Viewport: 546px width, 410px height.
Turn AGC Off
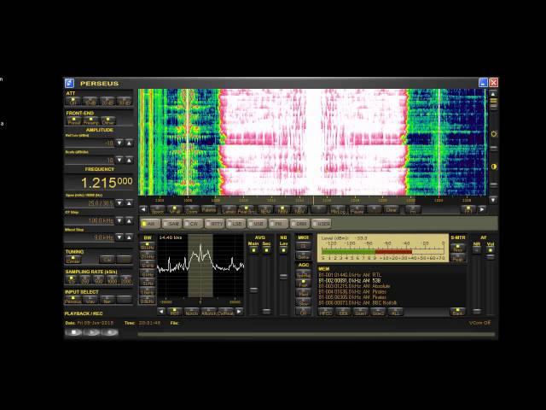(304, 312)
